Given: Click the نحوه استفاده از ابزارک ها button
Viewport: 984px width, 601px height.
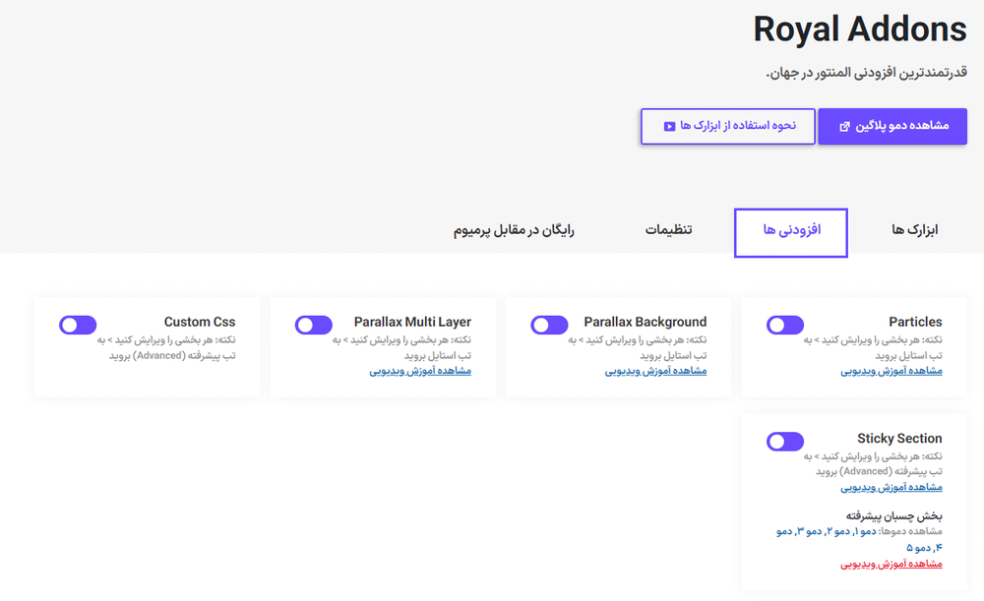Looking at the screenshot, I should [727, 126].
